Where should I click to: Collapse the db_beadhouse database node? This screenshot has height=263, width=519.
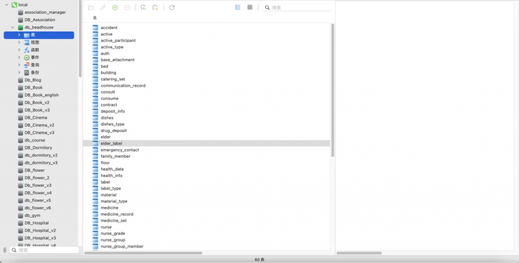13,27
